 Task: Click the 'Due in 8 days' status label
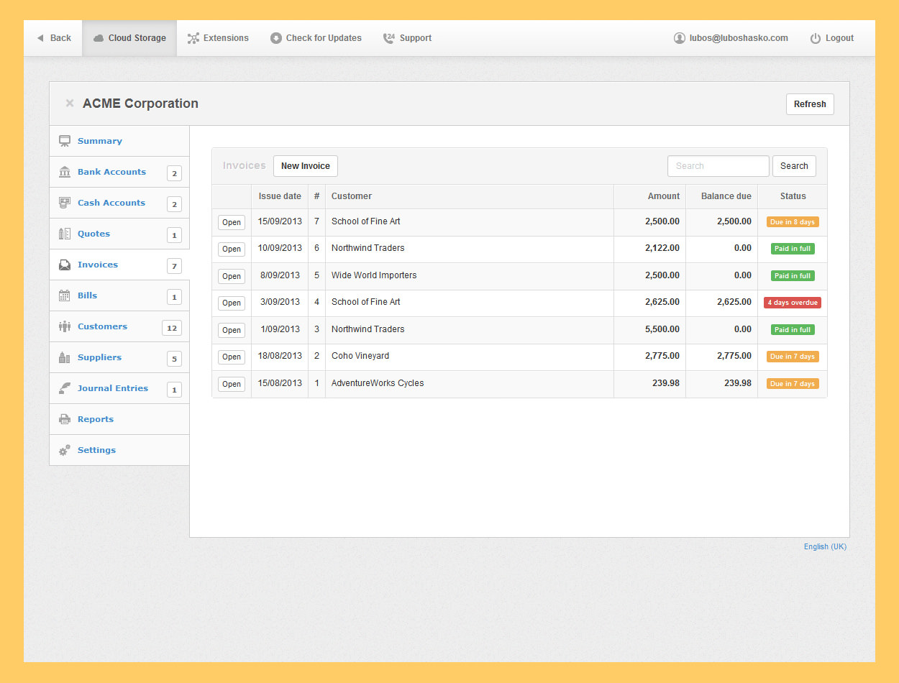[x=793, y=222]
